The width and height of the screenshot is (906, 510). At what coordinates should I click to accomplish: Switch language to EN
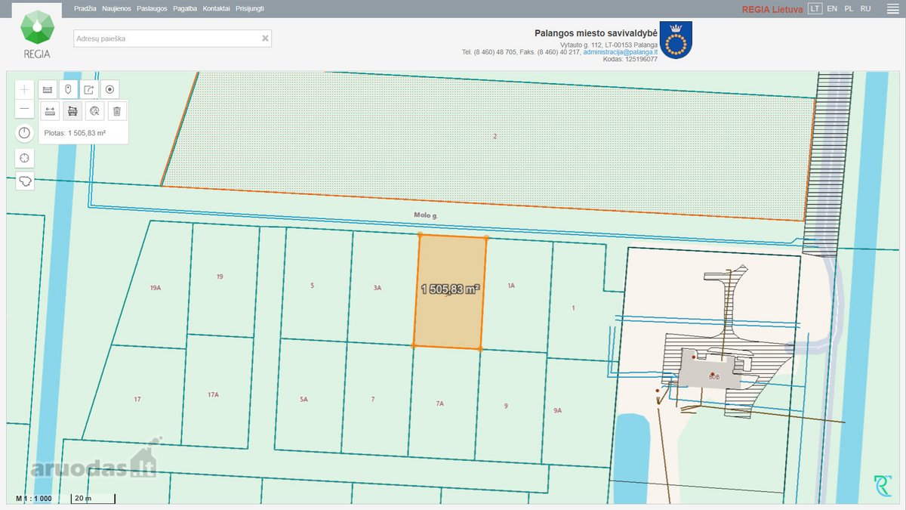tap(832, 8)
